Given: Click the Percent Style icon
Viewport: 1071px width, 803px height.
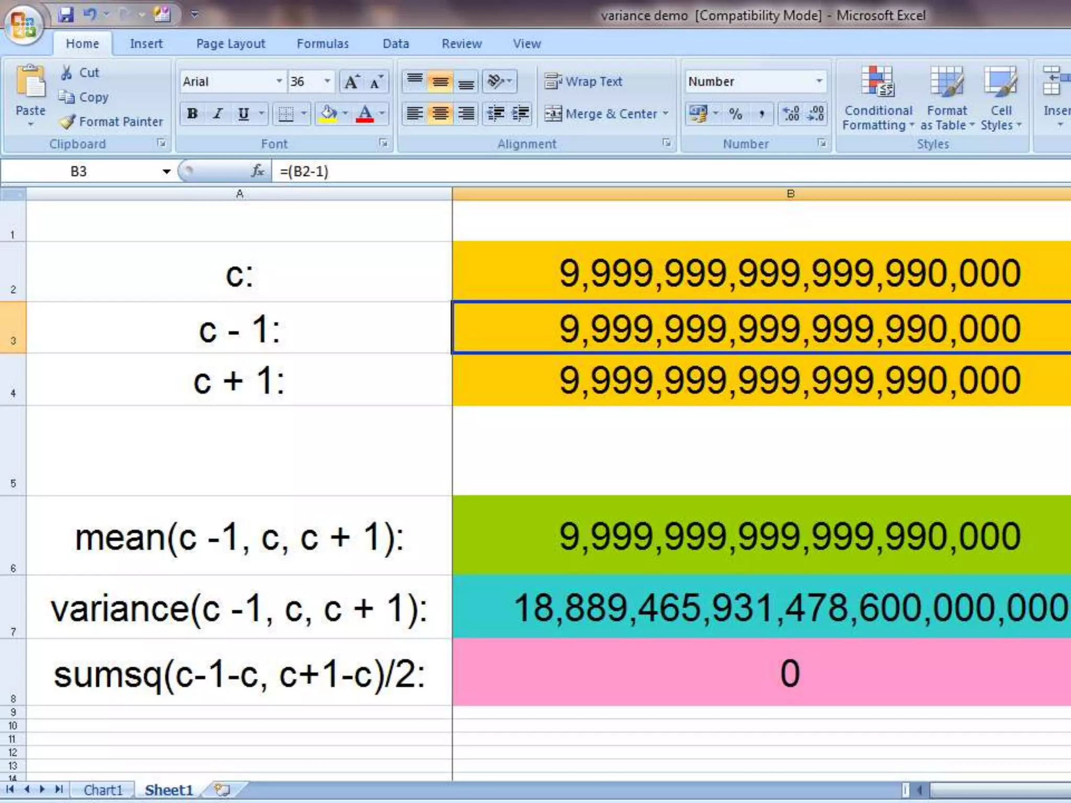Looking at the screenshot, I should coord(735,113).
